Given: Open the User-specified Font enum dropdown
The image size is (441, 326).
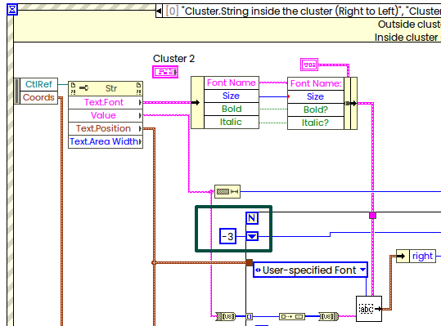Looking at the screenshot, I should click(x=310, y=270).
